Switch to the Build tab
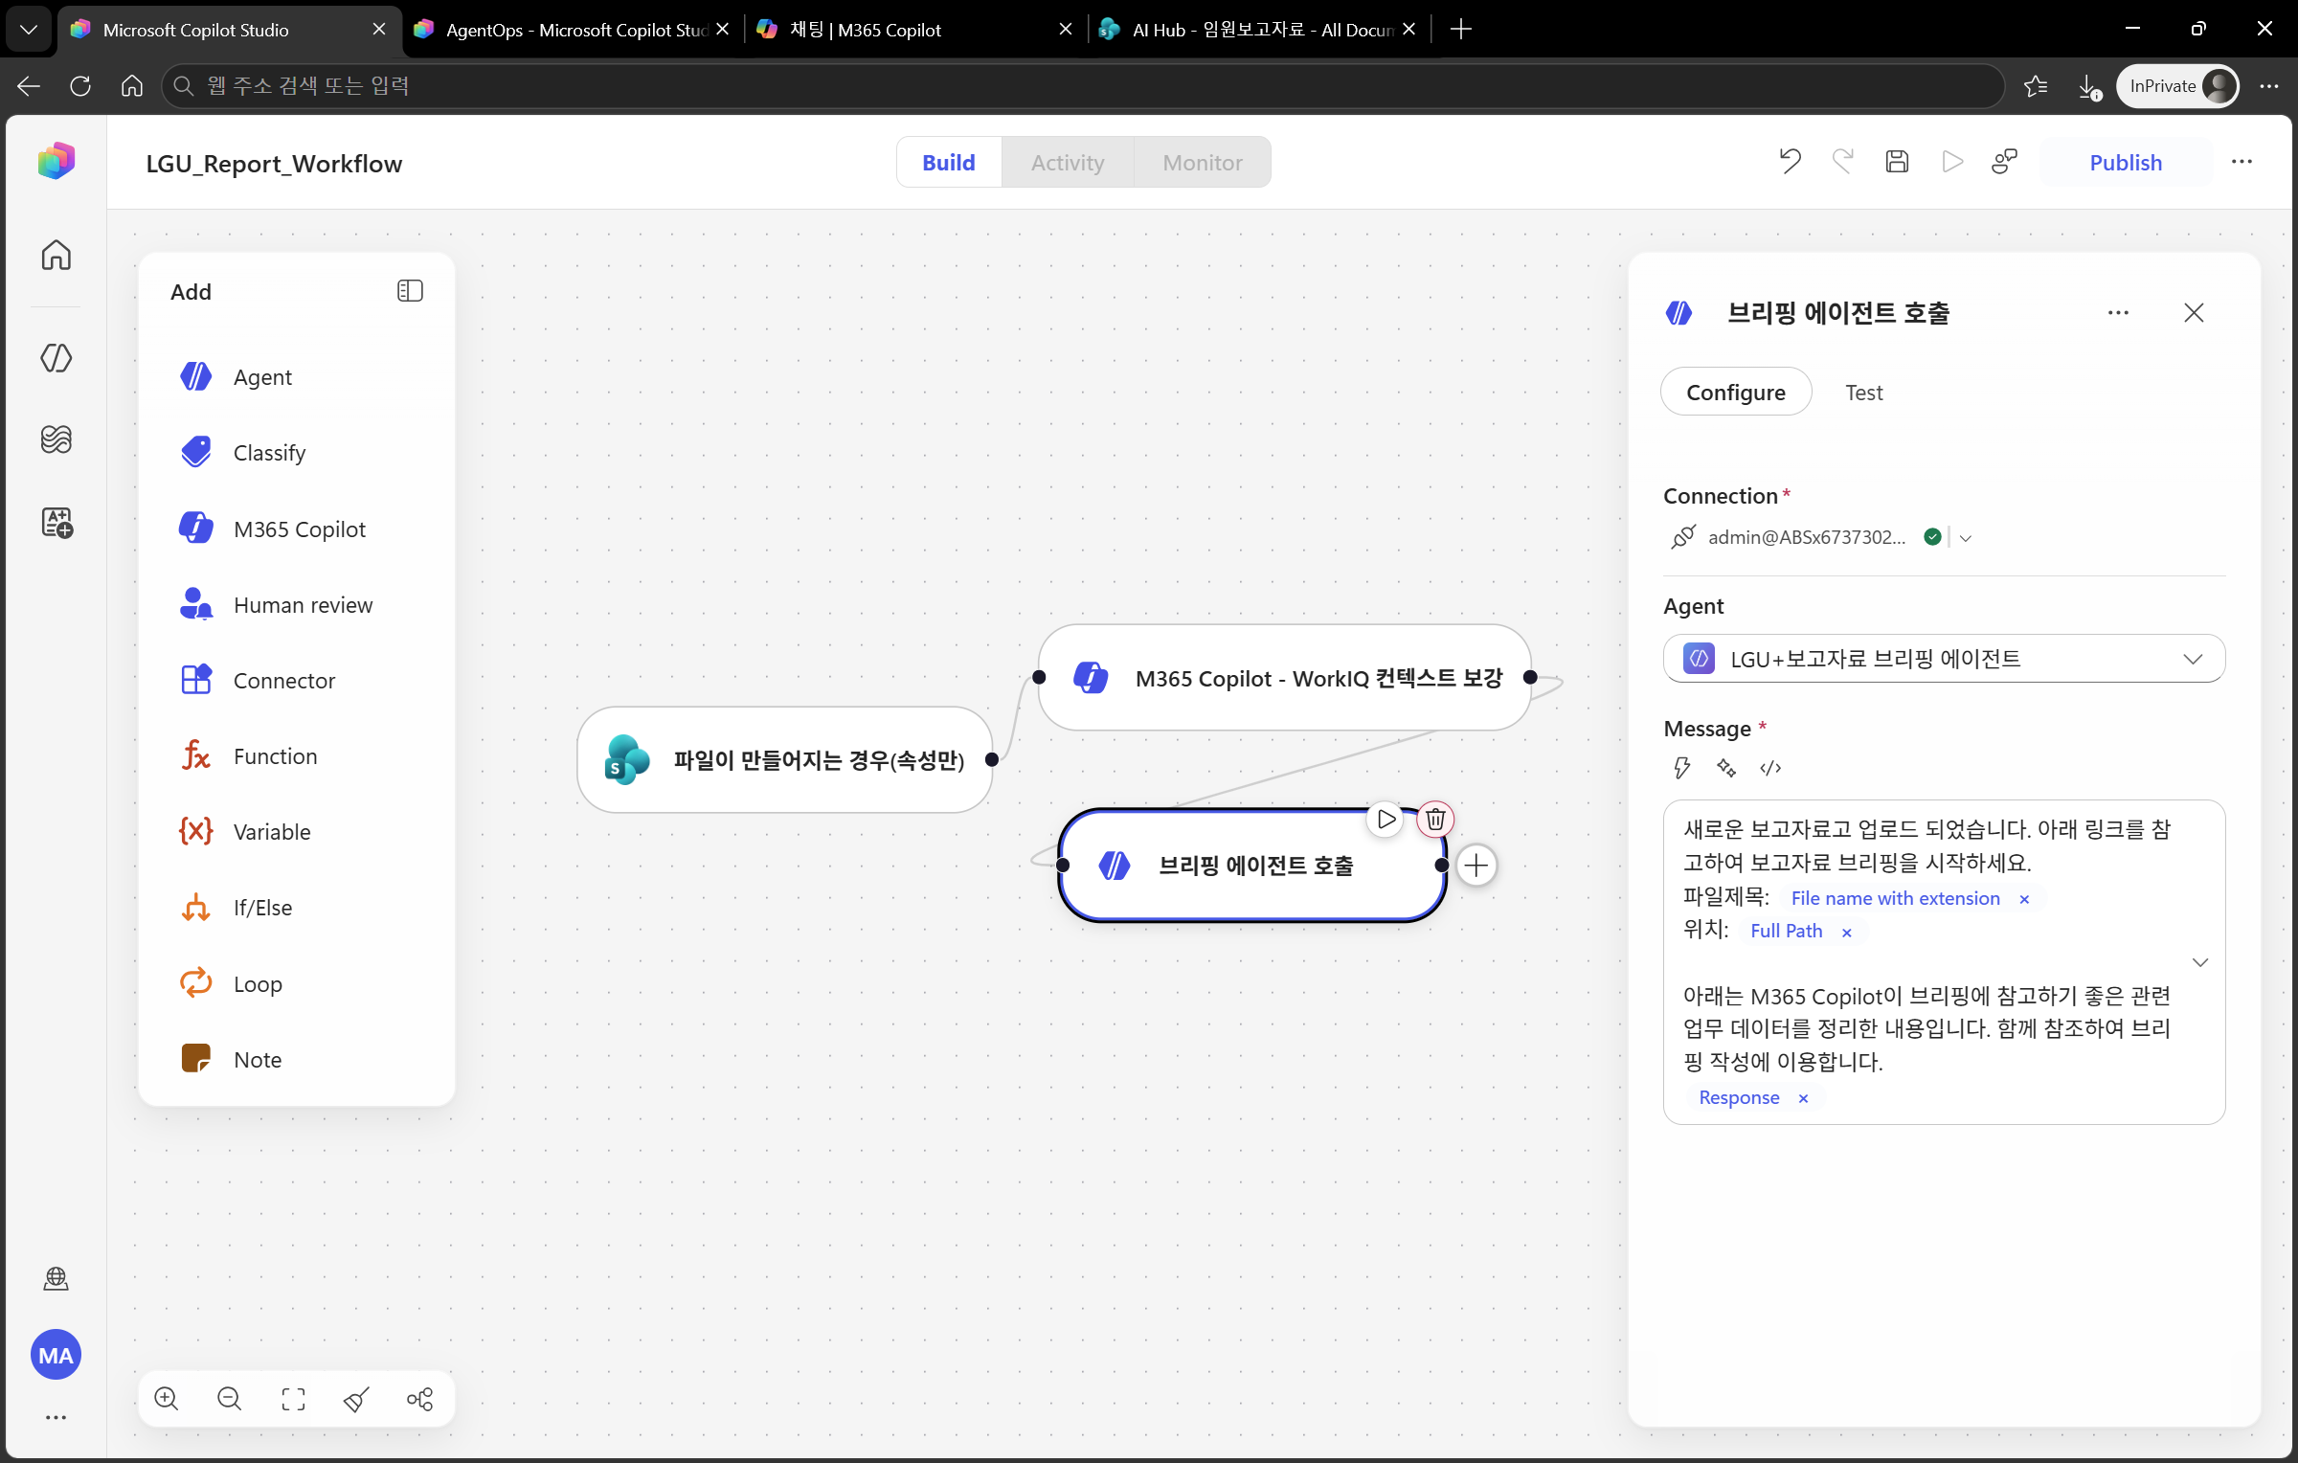This screenshot has width=2298, height=1463. click(949, 163)
